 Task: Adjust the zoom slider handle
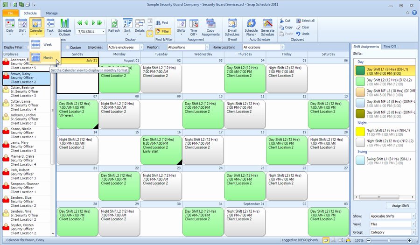click(389, 240)
